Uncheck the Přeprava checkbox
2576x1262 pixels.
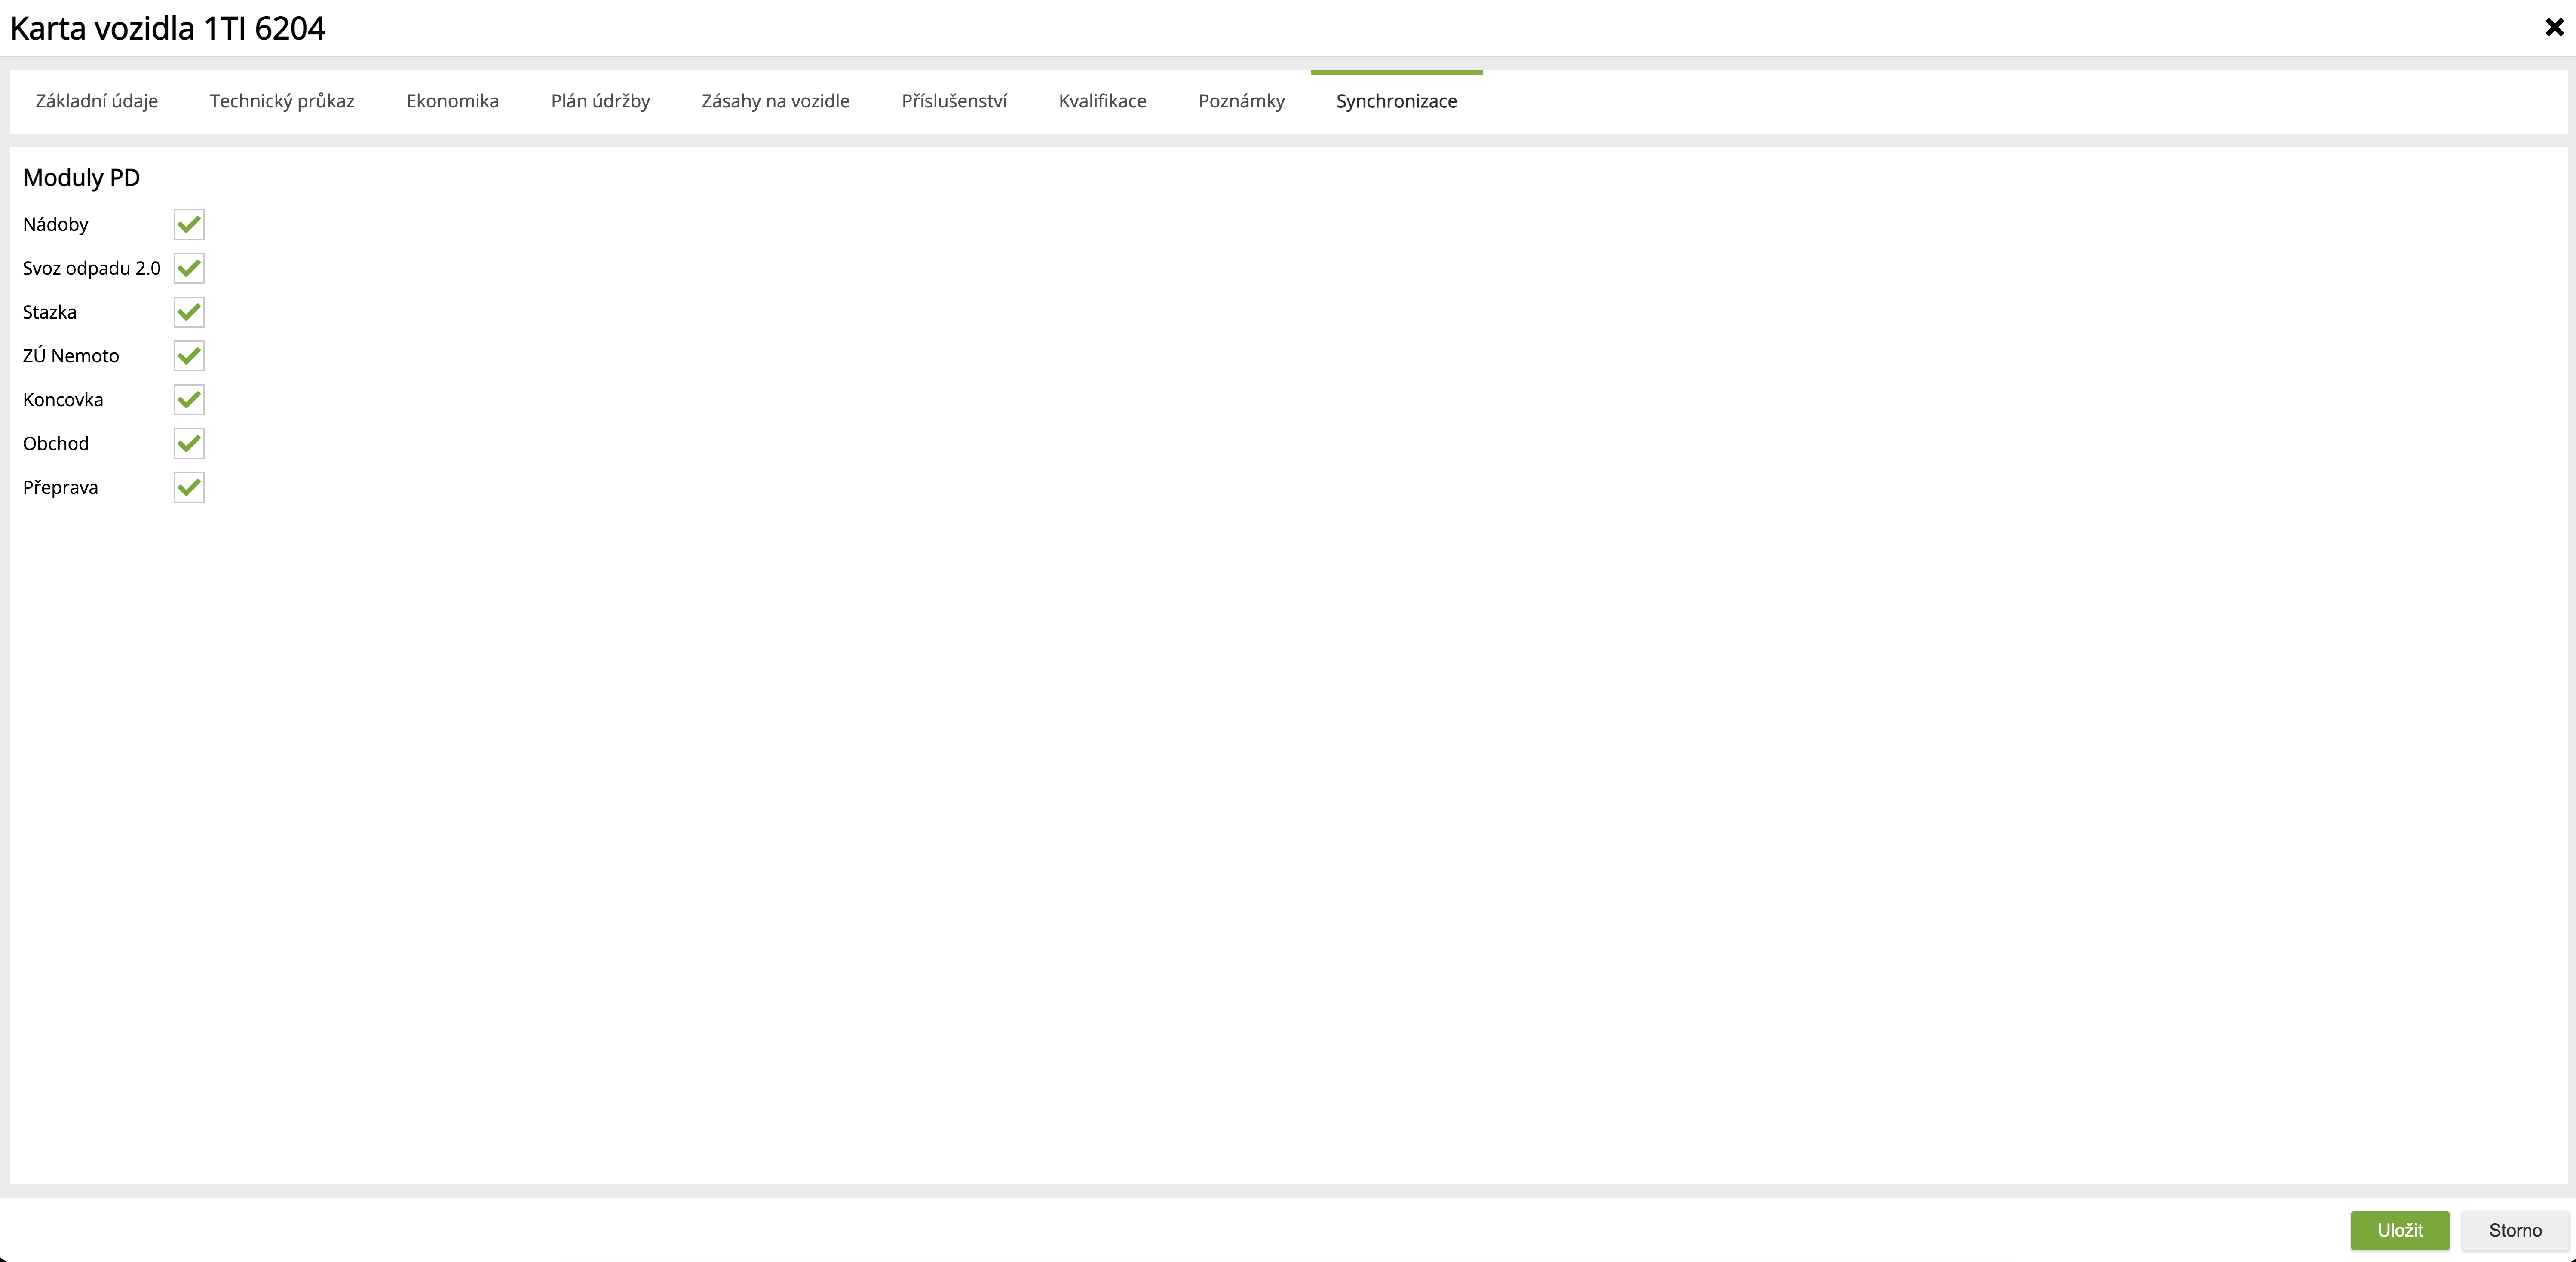click(x=189, y=488)
